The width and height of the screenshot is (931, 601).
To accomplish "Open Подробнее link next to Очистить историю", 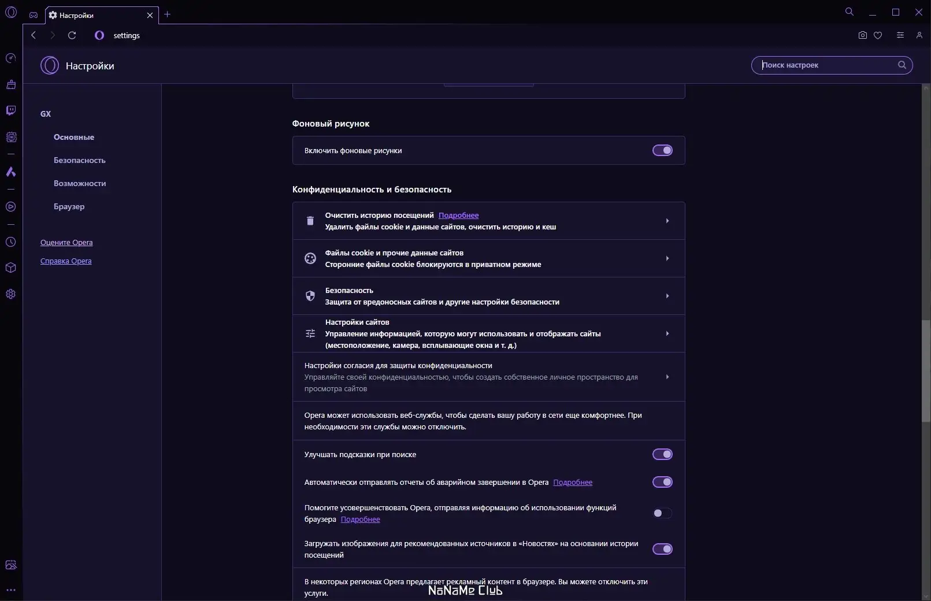I will 459,216.
